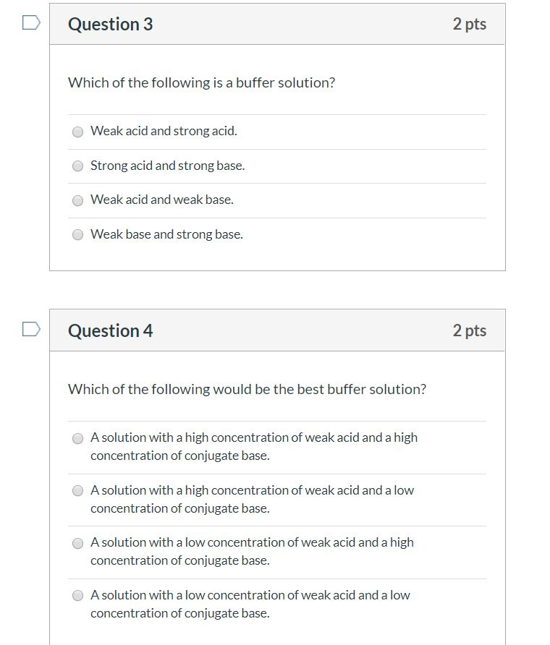Pick "Weak base and strong base." option

pos(77,234)
